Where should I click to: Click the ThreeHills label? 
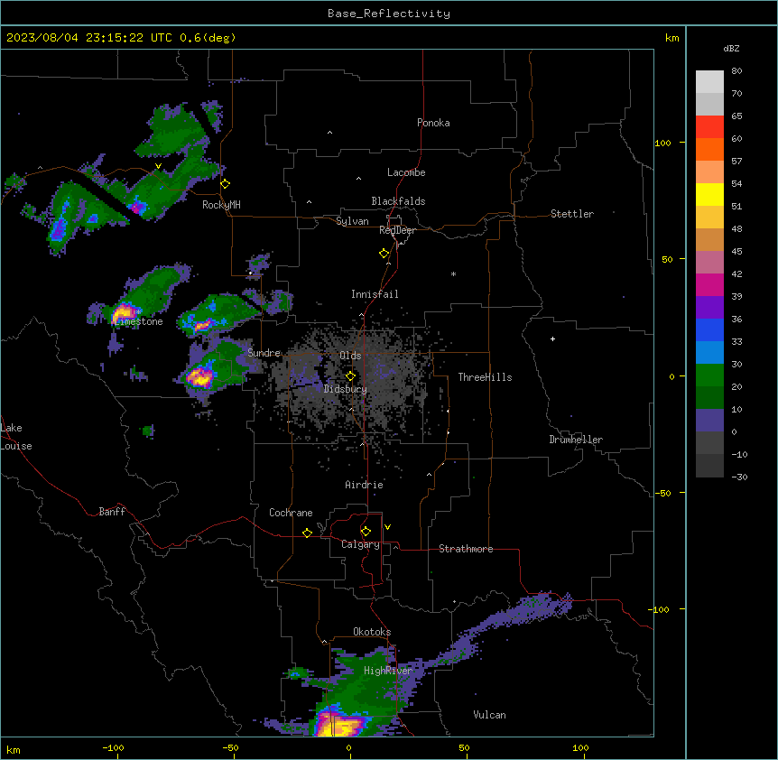pos(485,377)
